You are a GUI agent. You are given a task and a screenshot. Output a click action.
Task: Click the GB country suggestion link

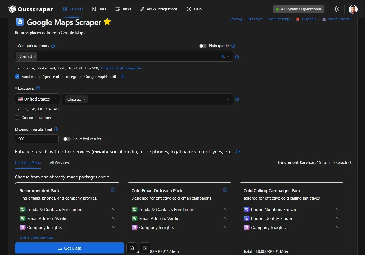point(33,109)
